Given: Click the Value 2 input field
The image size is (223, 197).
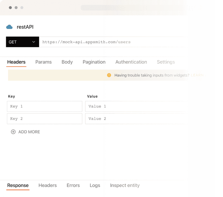Looking at the screenshot, I should [x=135, y=119].
